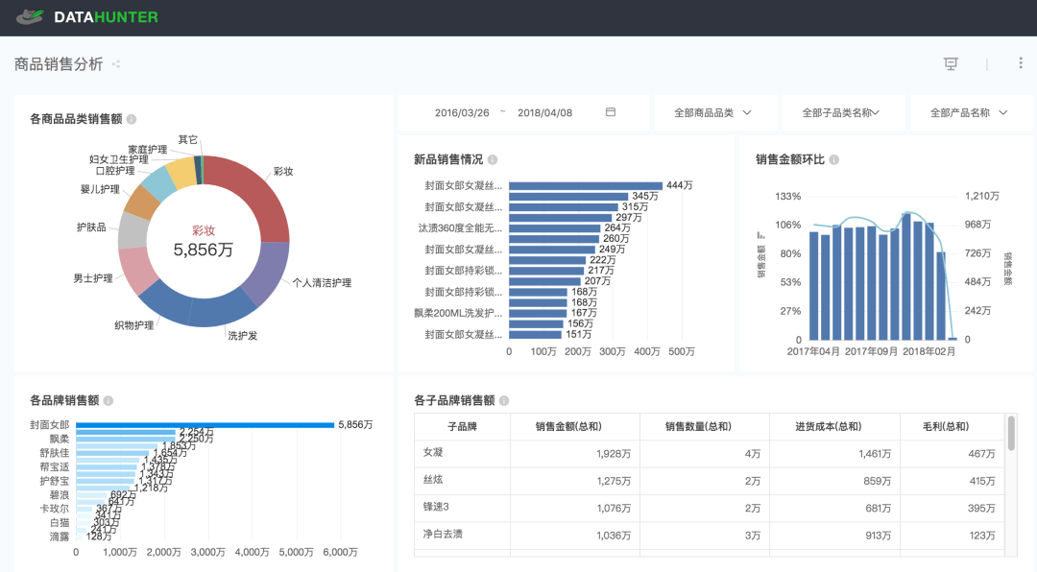Viewport: 1037px width, 572px height.
Task: Click info icon next to 新品销售情况
Action: point(493,159)
